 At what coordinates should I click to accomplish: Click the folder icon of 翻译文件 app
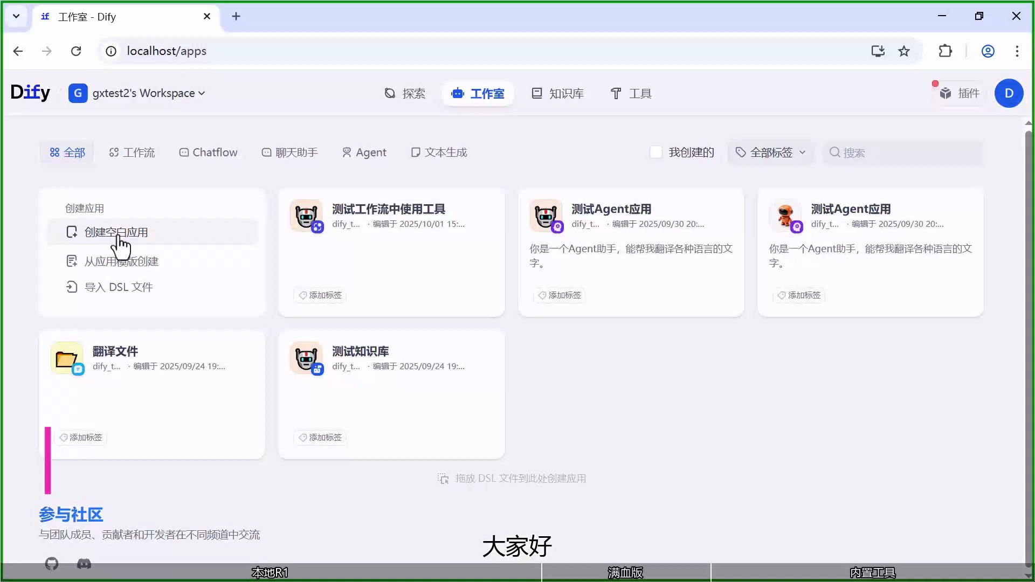tap(67, 358)
